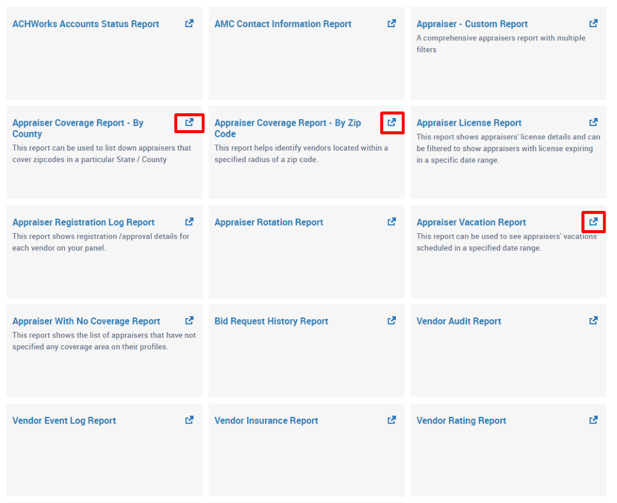Select the Bid Request History Report title
Viewport: 617px width, 503px height.
pyautogui.click(x=271, y=320)
